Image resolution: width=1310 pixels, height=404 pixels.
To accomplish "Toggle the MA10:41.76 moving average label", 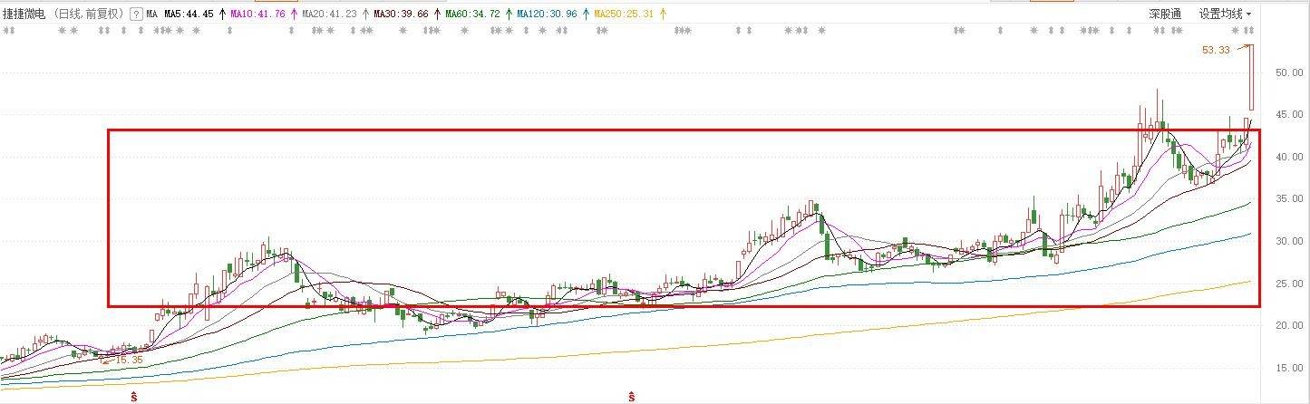I will point(257,14).
